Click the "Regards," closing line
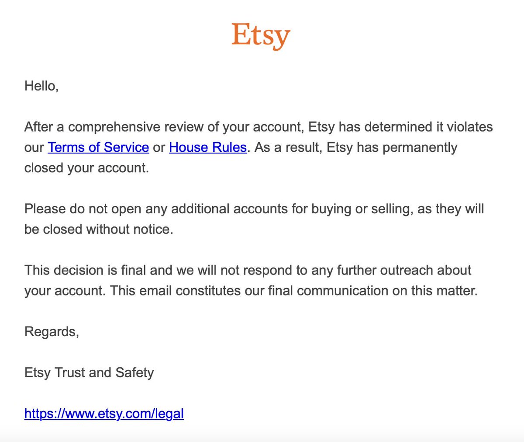Screen dimensions: 524x442 (x=52, y=332)
